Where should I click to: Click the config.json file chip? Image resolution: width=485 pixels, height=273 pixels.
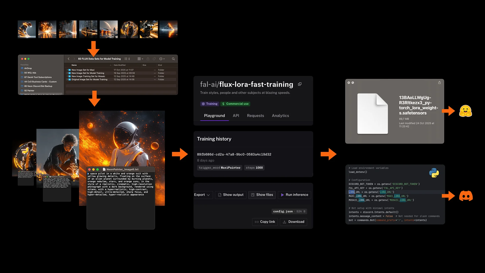coord(289,211)
